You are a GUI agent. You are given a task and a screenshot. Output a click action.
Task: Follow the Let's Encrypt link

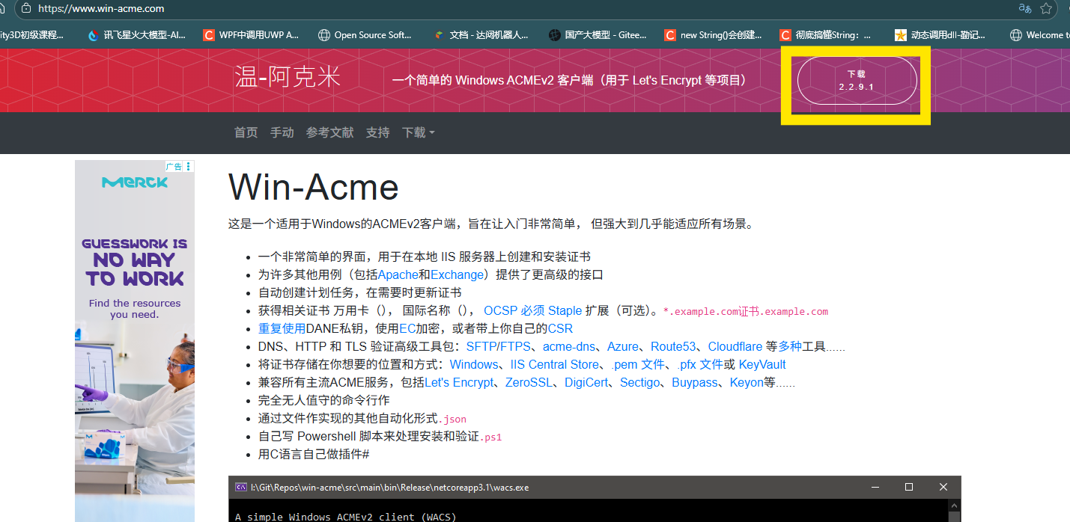click(460, 382)
